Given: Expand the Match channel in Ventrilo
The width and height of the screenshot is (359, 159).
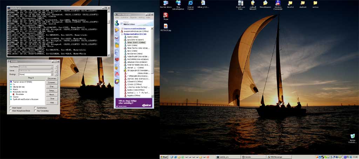Looking at the screenshot, I should [11, 89].
